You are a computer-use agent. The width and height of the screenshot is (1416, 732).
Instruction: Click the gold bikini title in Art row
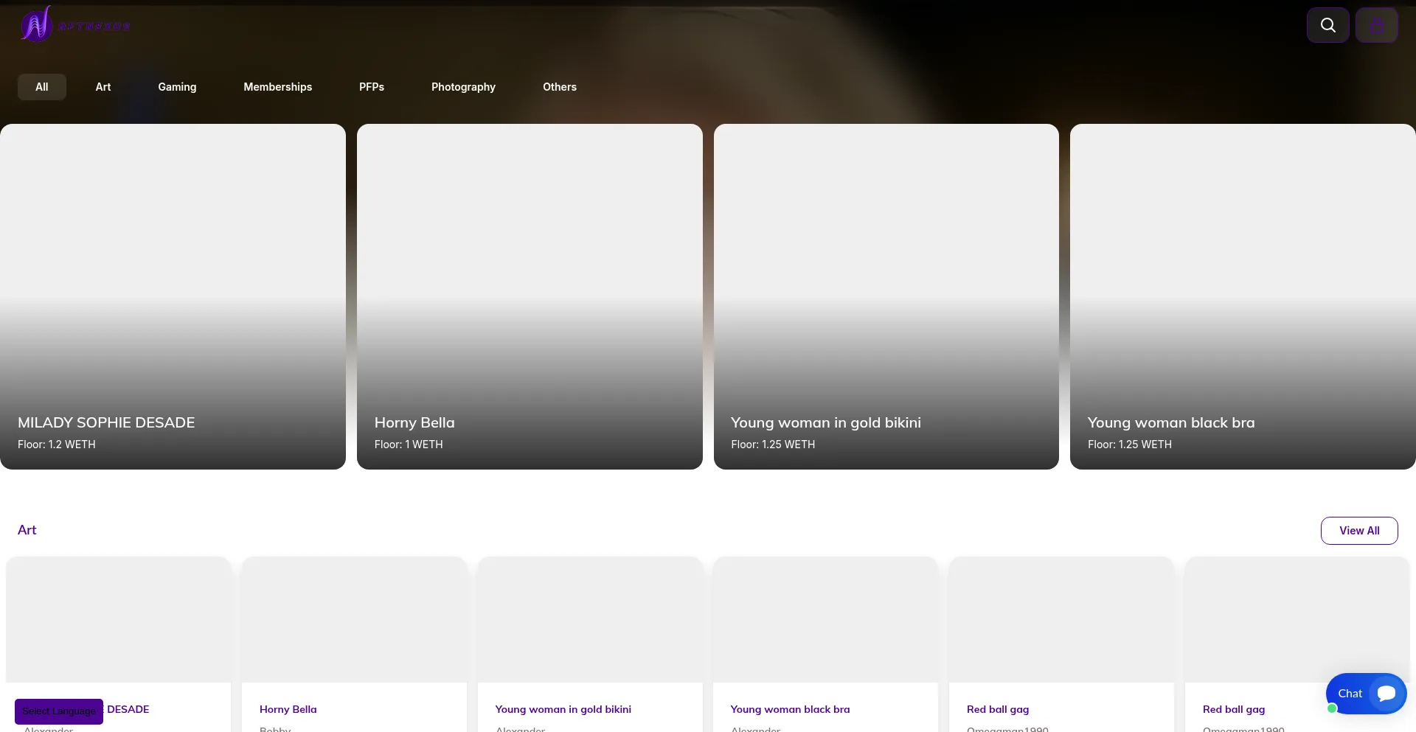(x=563, y=709)
